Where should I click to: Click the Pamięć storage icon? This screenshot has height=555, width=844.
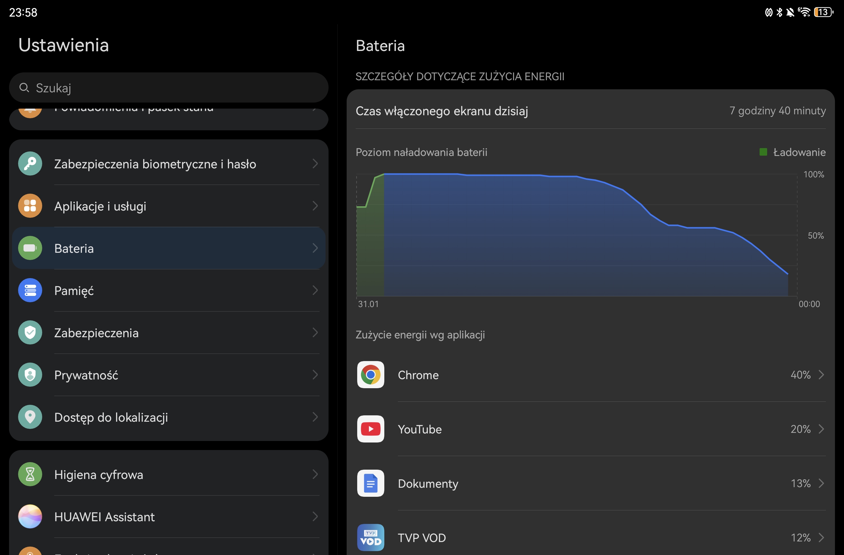click(x=30, y=290)
